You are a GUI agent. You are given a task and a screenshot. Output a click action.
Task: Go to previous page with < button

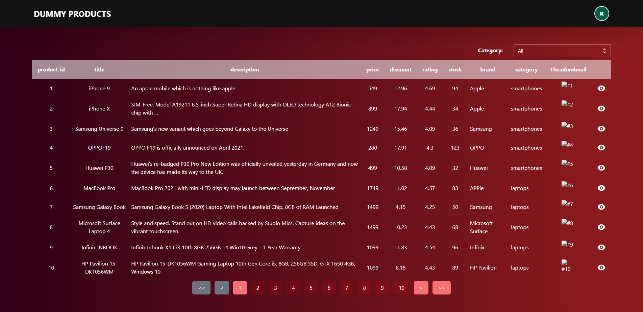coord(222,288)
